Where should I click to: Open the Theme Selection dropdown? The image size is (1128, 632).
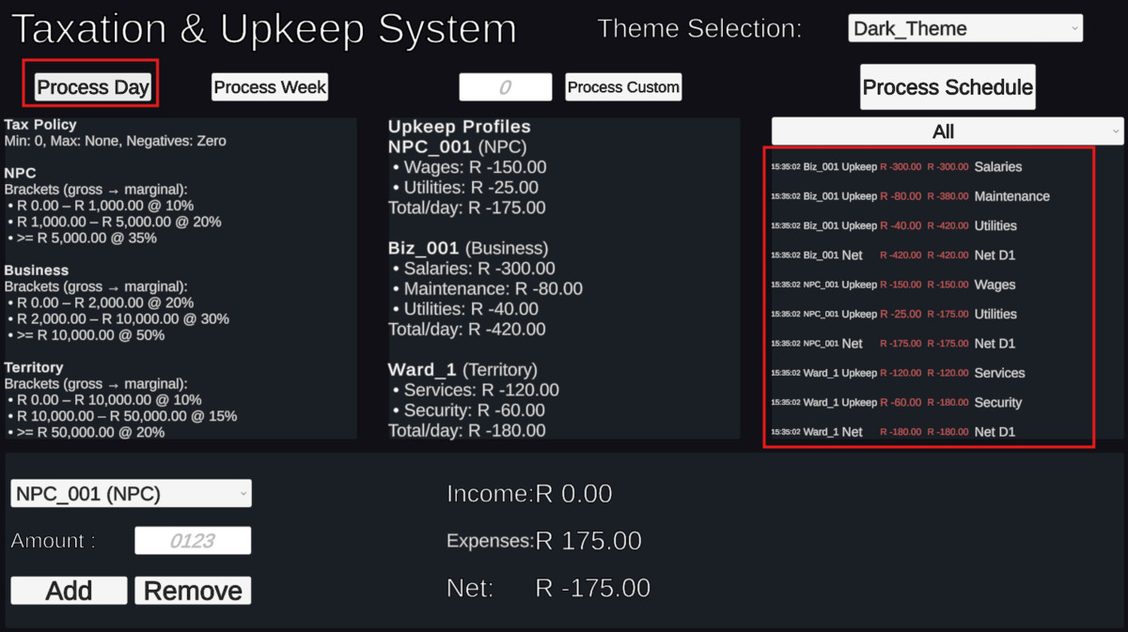point(964,27)
